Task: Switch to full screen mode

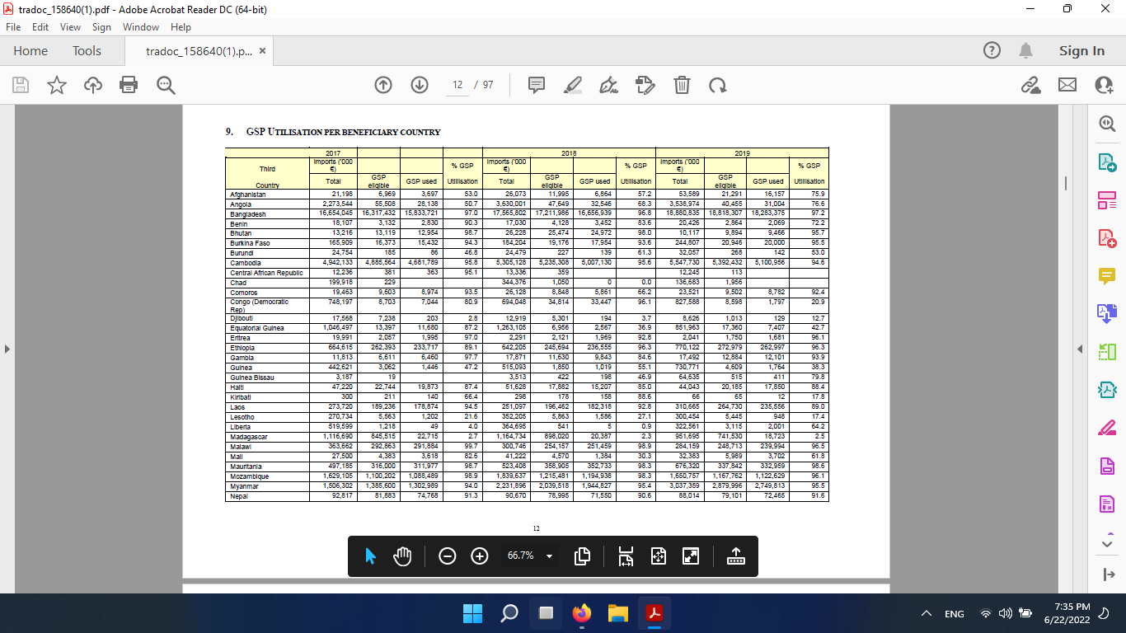Action: (x=691, y=556)
